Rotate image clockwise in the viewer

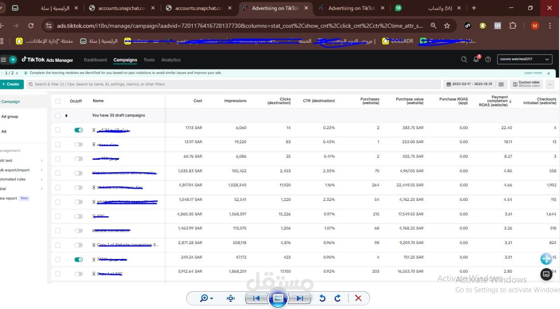point(337,298)
